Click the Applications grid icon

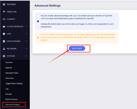pyautogui.click(x=4, y=41)
